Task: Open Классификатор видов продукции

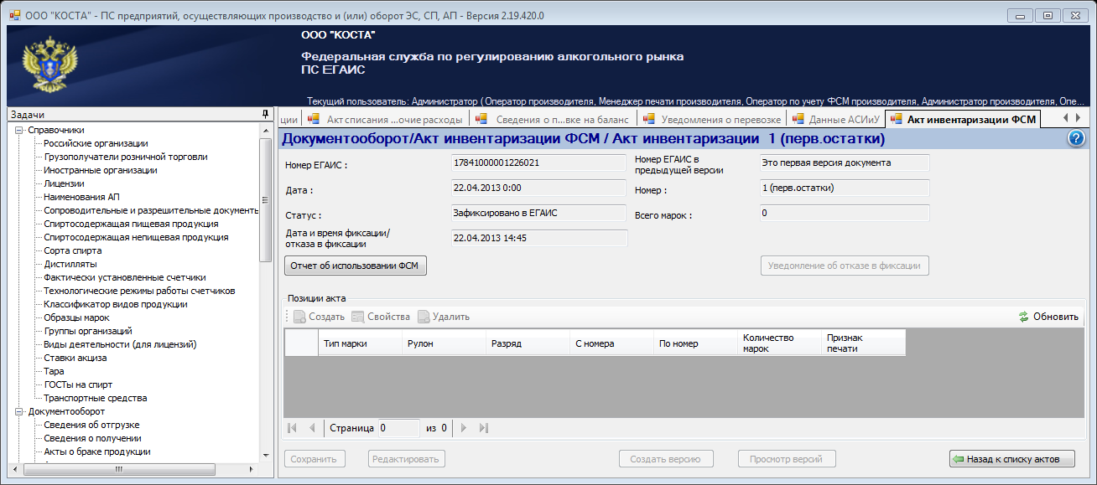Action: click(116, 304)
